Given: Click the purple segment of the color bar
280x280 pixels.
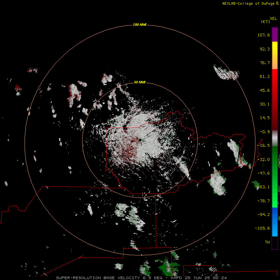Looking at the screenshot, I should coord(275,35).
